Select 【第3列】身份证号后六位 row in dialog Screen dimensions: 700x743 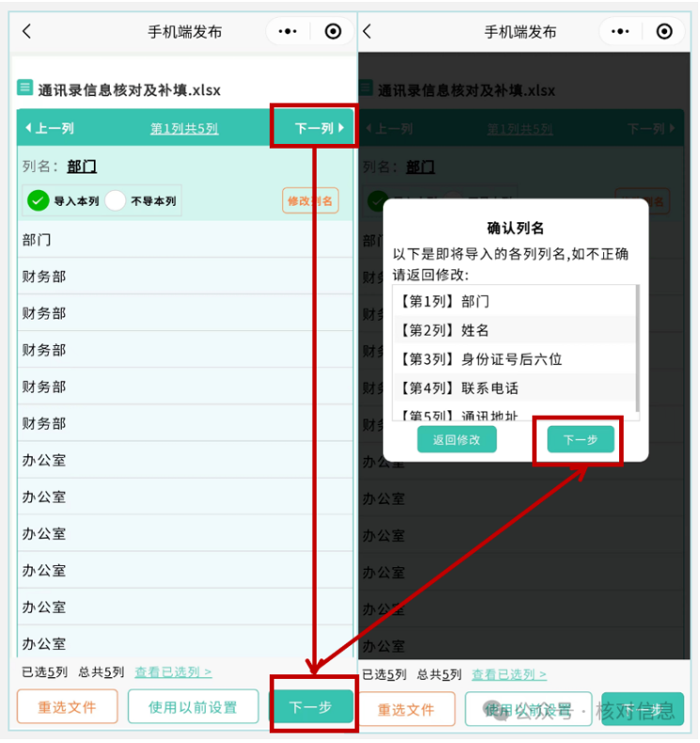pos(515,359)
